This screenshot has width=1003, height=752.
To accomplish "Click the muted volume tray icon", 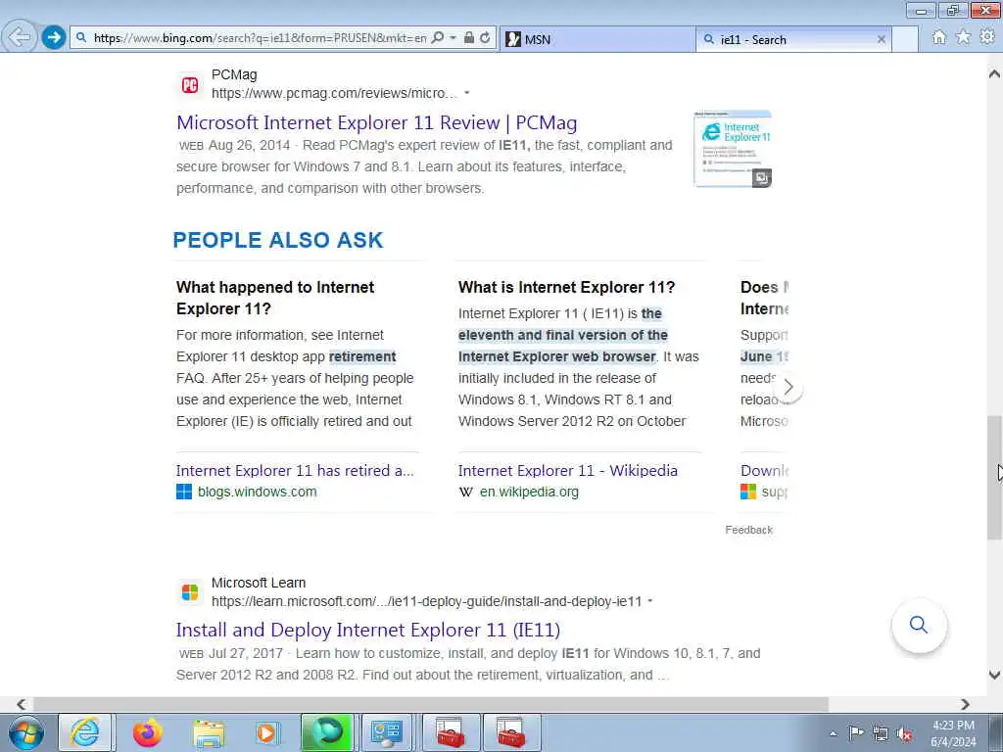I will click(x=904, y=734).
